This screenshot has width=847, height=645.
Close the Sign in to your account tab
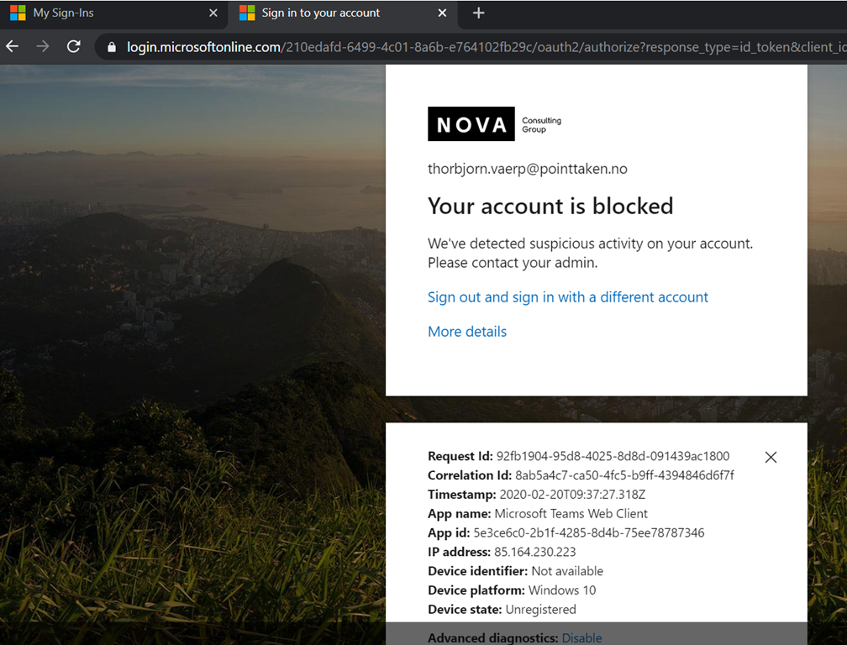(442, 13)
